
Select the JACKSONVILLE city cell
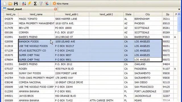(148, 96)
